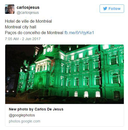128x130 pixels.
Task: Open the fb.me/6rVrjyKe1 link
Action: coord(79,33)
